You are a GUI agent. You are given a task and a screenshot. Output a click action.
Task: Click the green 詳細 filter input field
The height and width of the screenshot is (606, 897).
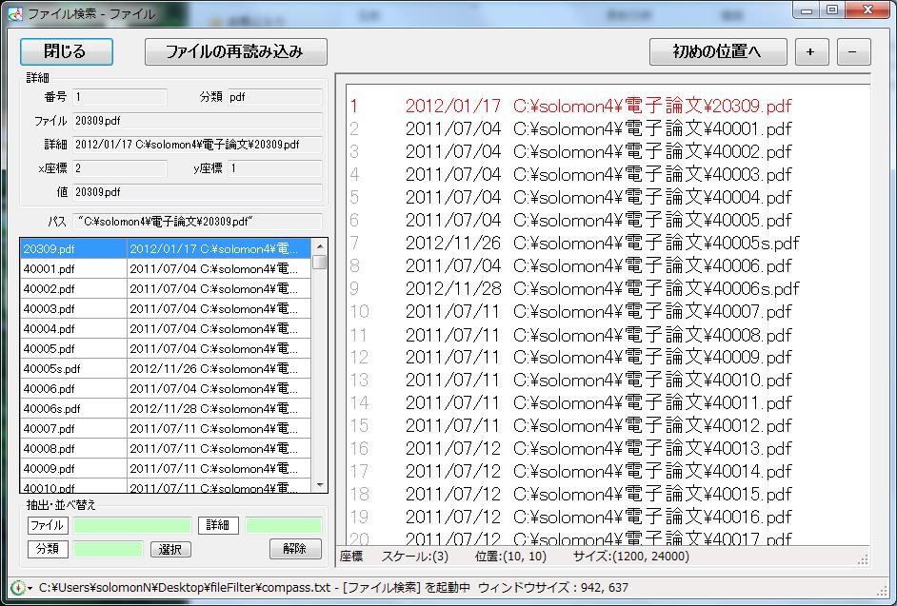(284, 525)
